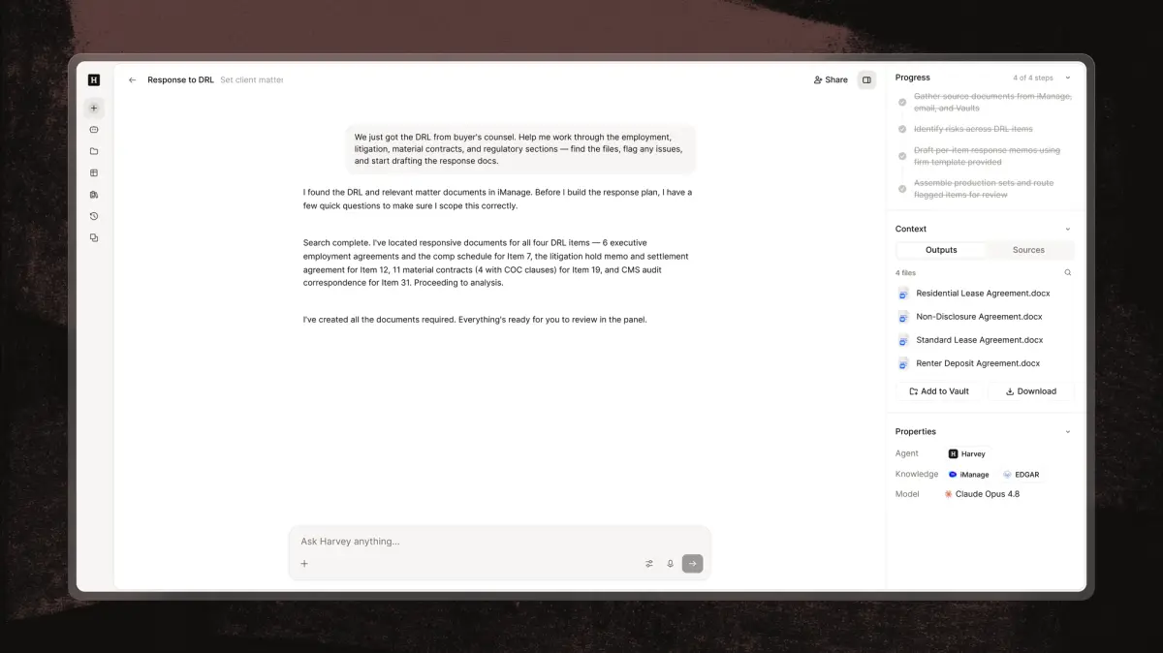Viewport: 1163px width, 653px height.
Task: Click the checkmark for Gather source documents step
Action: coord(902,102)
